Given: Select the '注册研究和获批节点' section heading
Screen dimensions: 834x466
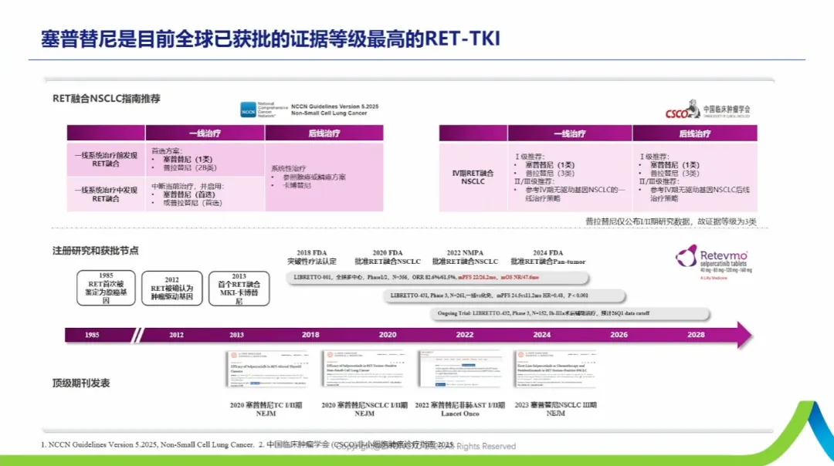Looking at the screenshot, I should (95, 251).
